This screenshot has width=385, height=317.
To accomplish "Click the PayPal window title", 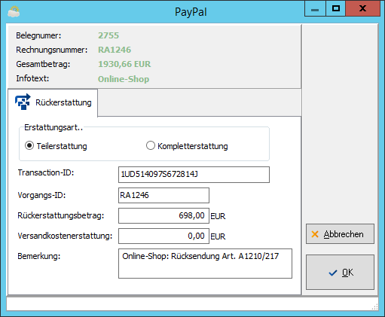I will pyautogui.click(x=191, y=12).
